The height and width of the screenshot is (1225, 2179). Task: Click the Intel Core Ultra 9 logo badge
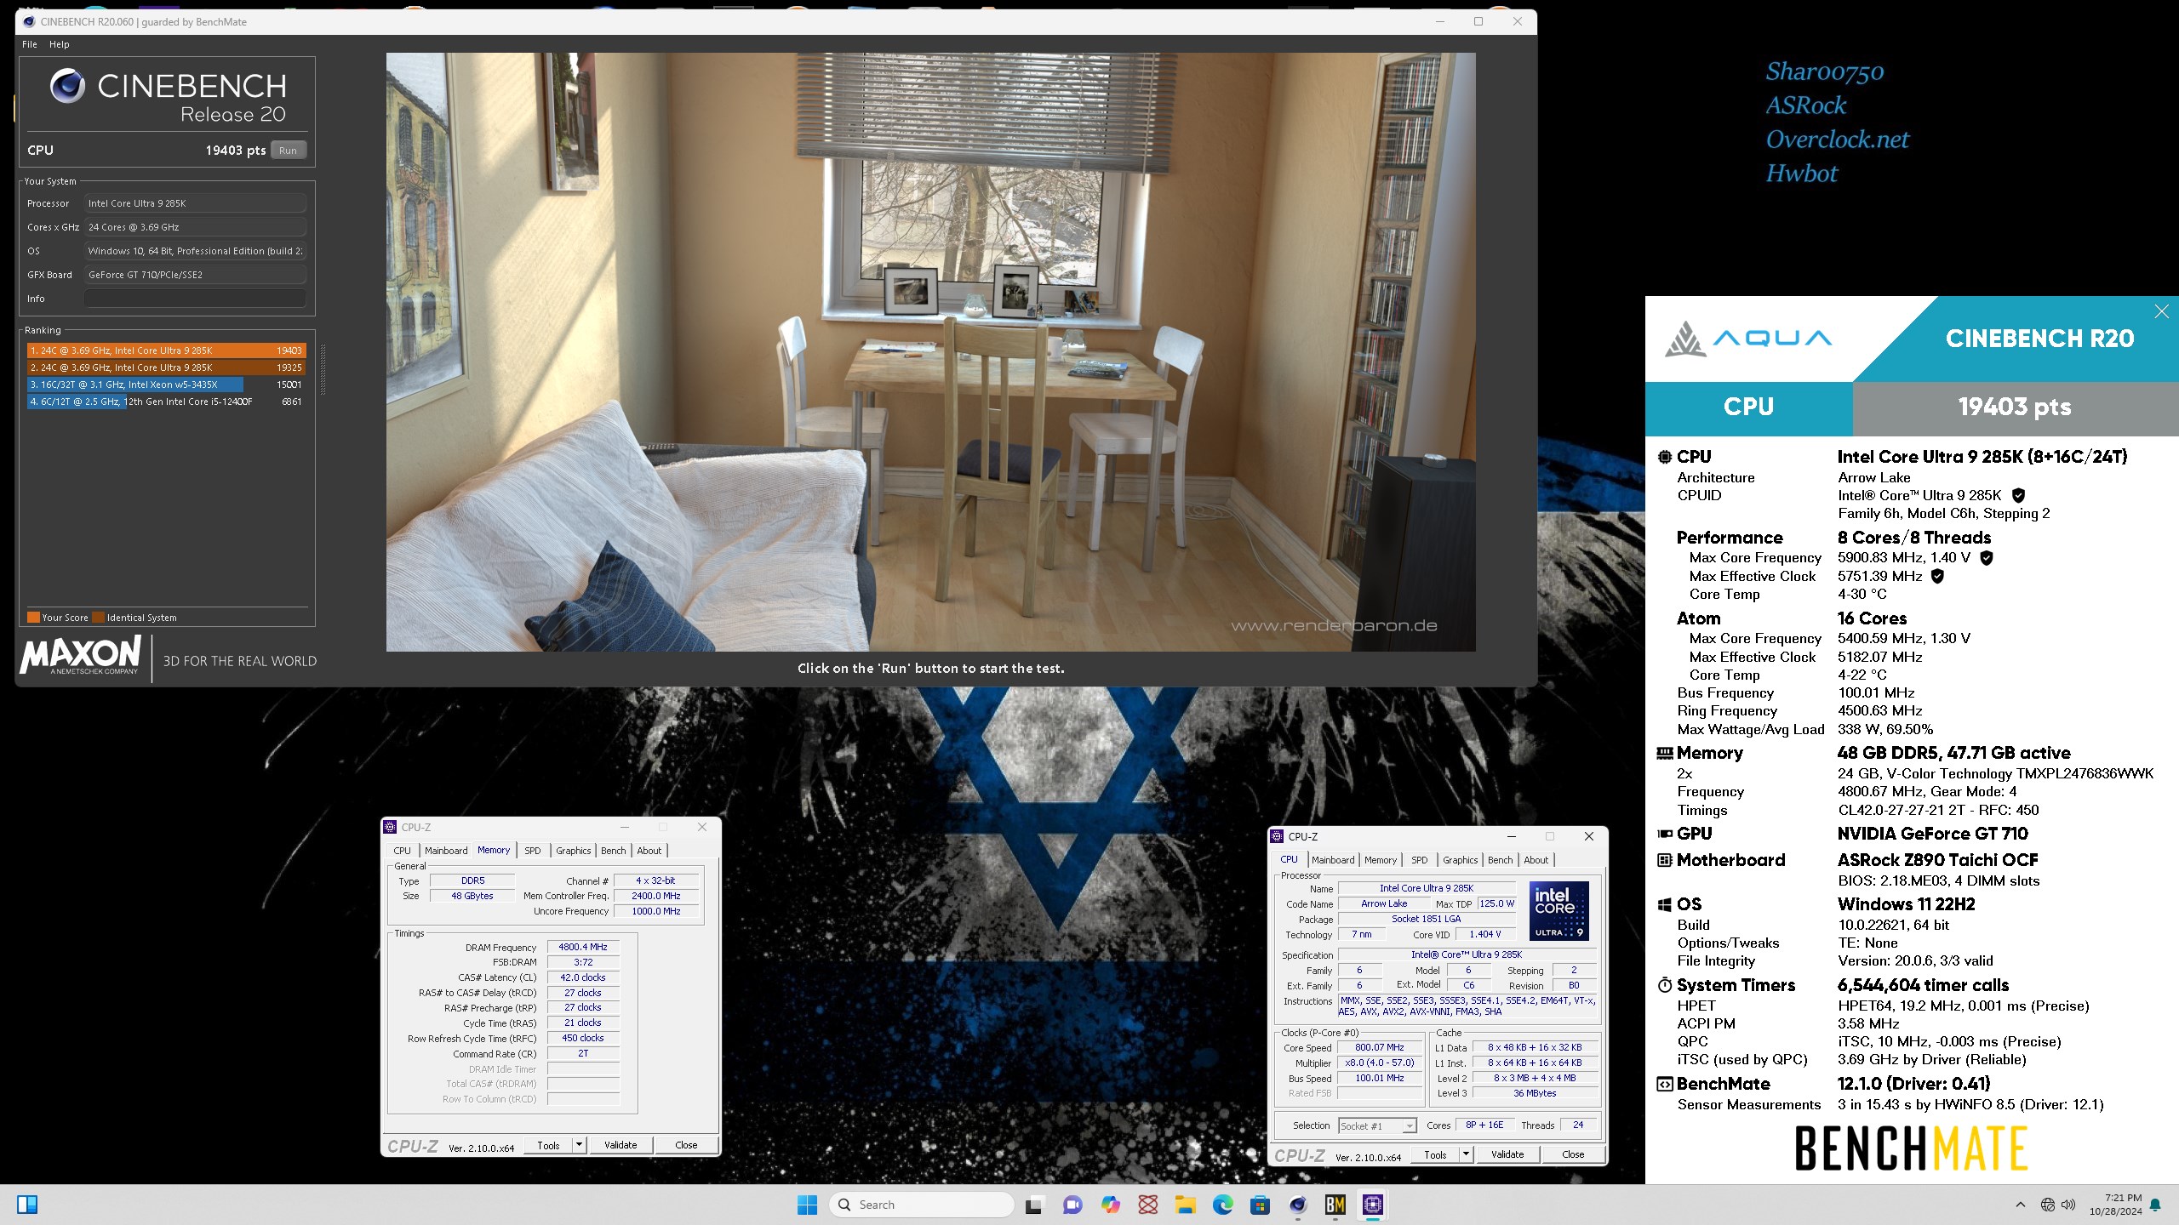[1559, 911]
